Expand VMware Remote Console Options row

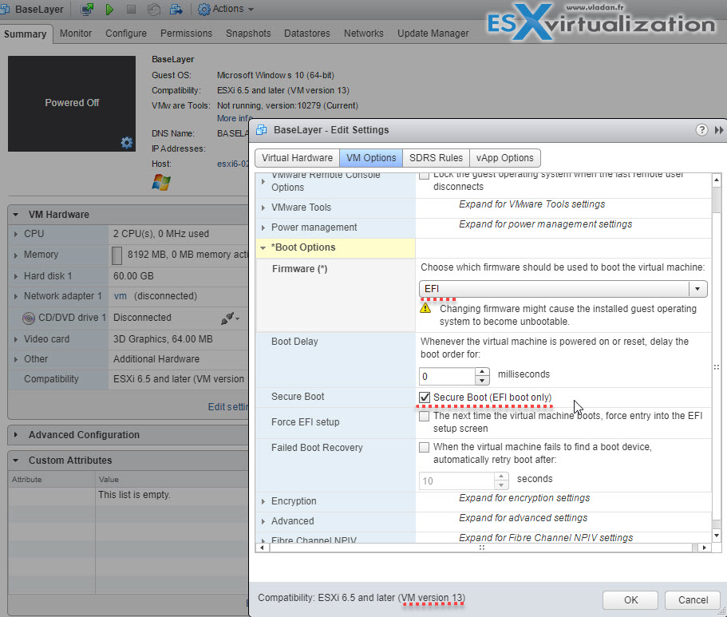(263, 181)
